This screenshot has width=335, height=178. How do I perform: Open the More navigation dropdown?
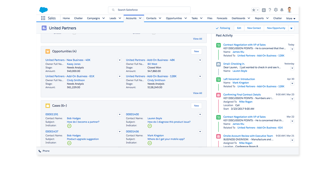[291, 19]
